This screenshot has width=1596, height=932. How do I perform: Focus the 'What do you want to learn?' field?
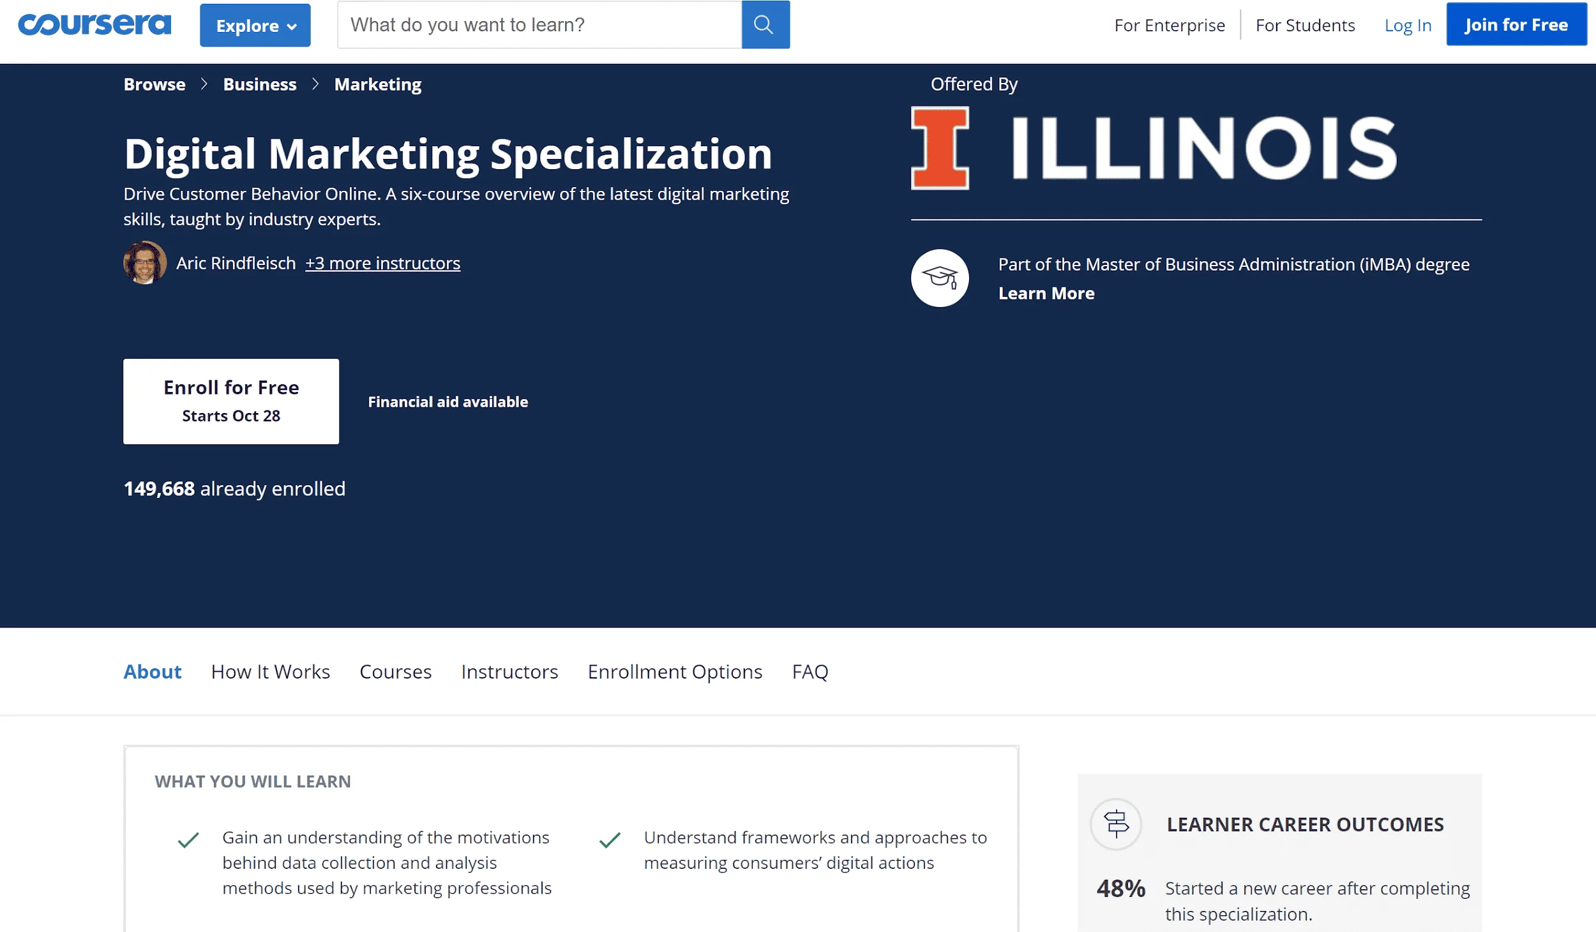coord(539,25)
